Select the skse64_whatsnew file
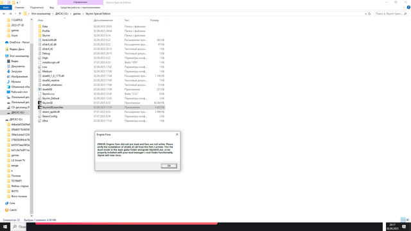 click(52, 85)
